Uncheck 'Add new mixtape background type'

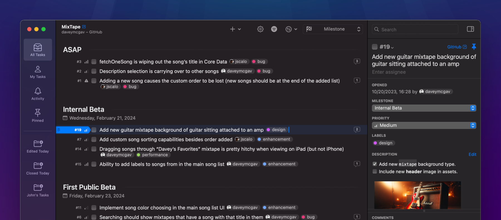[x=375, y=164]
